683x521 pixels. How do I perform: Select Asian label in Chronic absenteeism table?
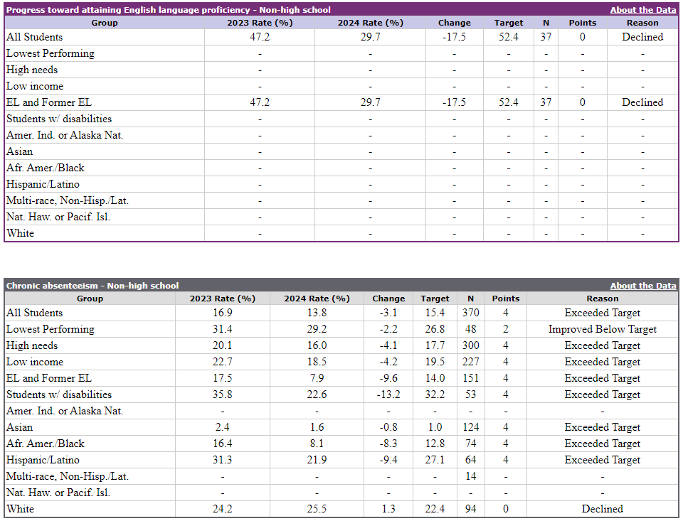click(x=20, y=427)
